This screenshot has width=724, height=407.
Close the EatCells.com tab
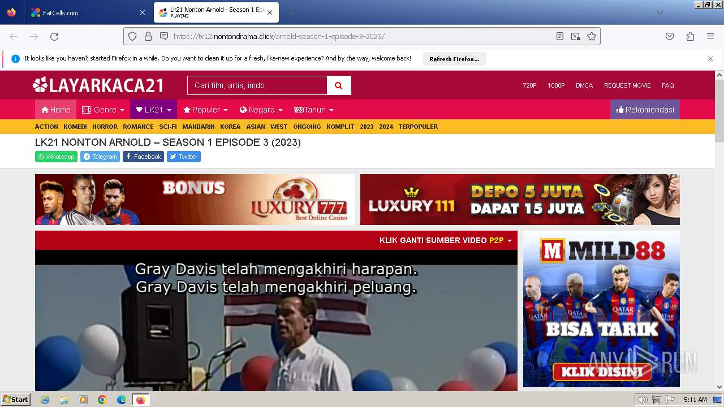click(x=142, y=12)
